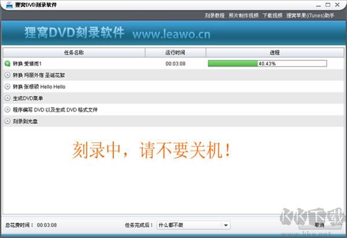The image size is (347, 238).
Task: Click the 总花费时间 00:03:08 status value
Action: tap(47, 225)
